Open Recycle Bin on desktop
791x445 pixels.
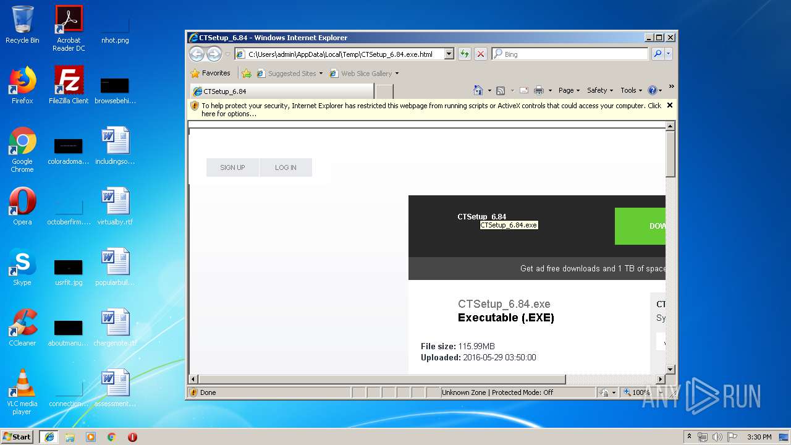pos(22,25)
